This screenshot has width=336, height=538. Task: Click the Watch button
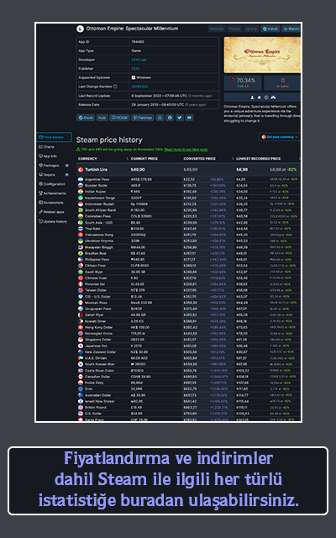point(291,29)
